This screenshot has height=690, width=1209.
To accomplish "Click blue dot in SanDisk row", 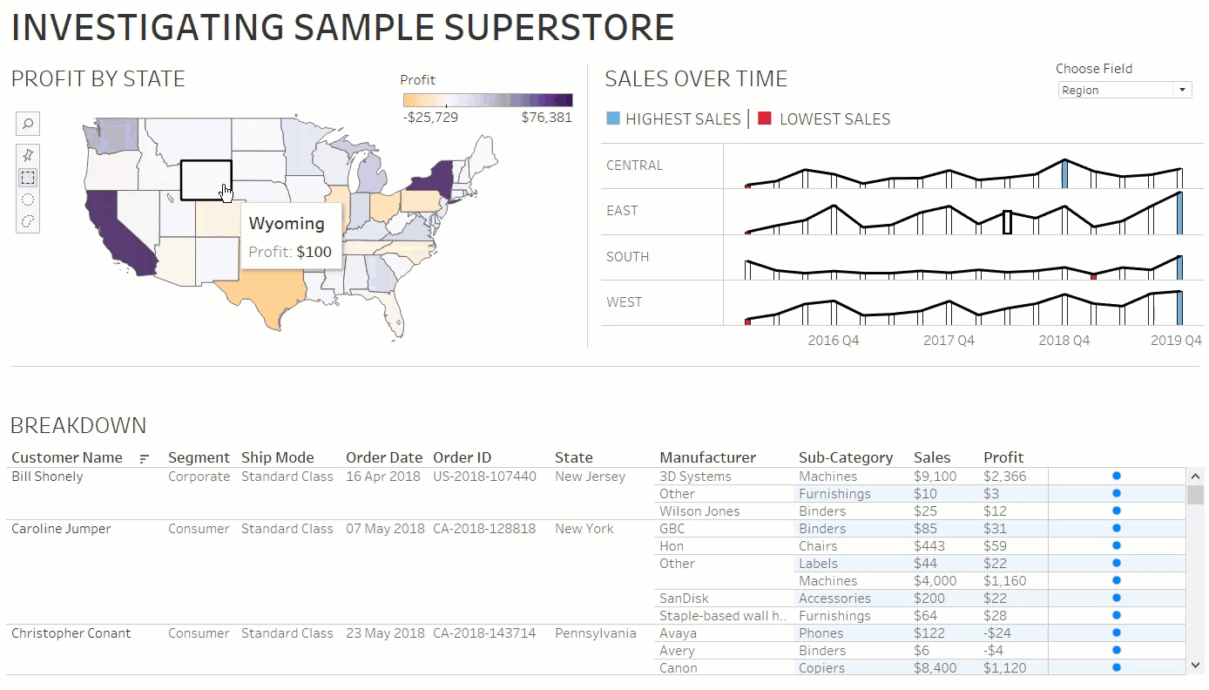I will tap(1116, 599).
